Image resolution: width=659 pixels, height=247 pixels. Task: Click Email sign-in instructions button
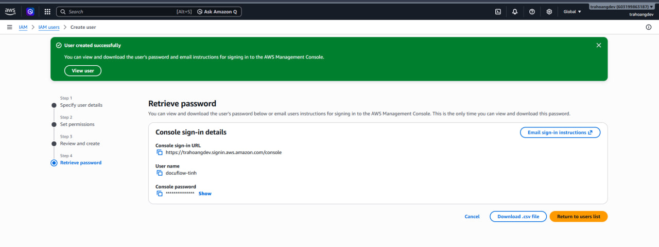pyautogui.click(x=560, y=132)
